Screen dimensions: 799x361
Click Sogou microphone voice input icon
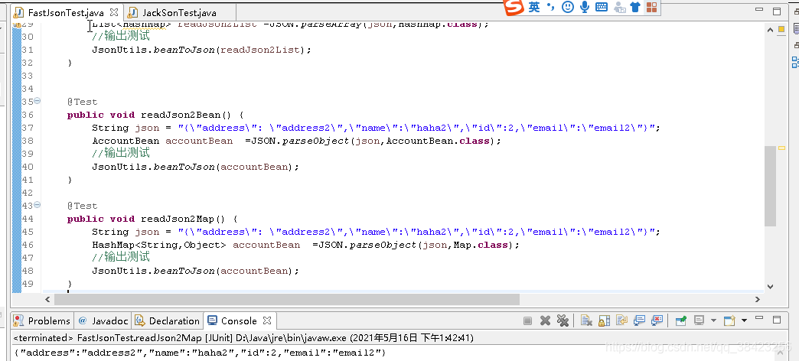tap(585, 7)
